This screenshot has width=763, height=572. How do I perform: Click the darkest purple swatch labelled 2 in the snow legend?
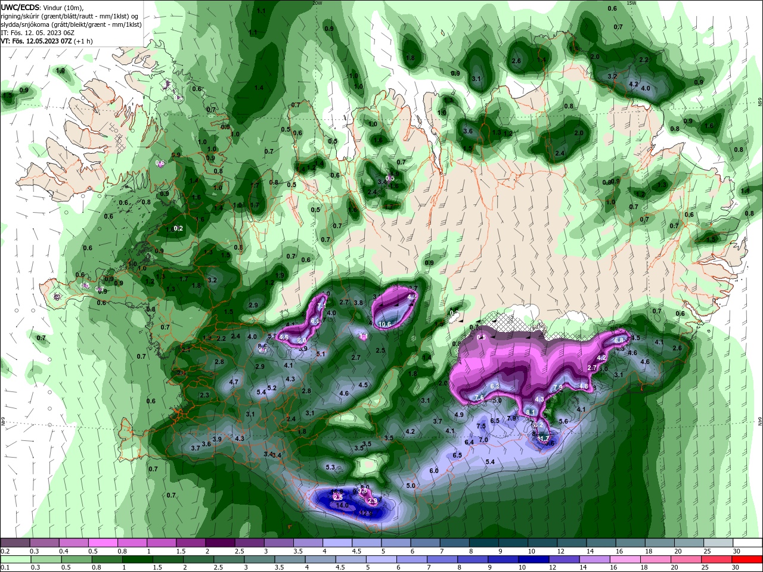pyautogui.click(x=219, y=543)
